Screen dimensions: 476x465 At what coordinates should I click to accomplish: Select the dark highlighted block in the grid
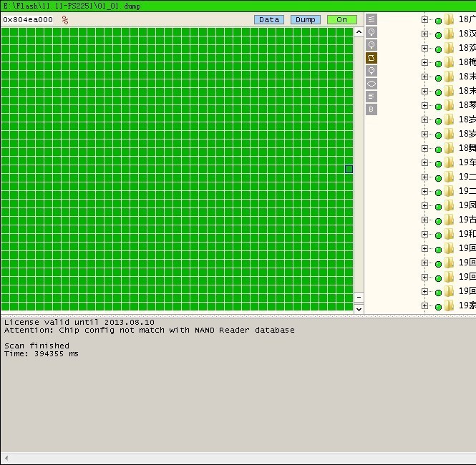(349, 170)
